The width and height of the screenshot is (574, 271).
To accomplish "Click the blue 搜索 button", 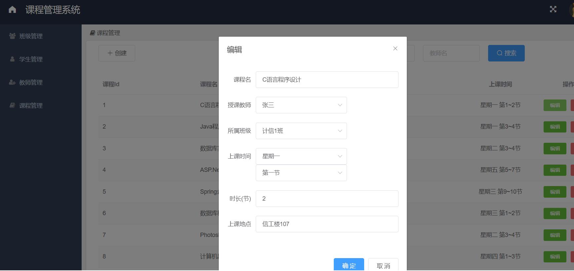I will click(506, 53).
